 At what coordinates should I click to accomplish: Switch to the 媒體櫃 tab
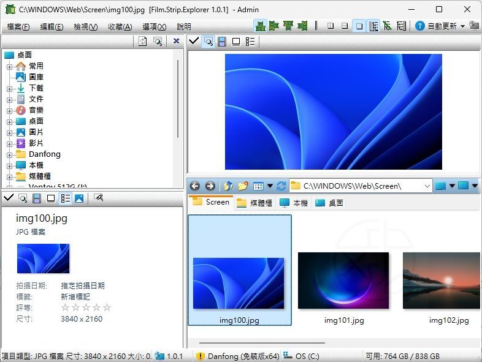tap(254, 203)
